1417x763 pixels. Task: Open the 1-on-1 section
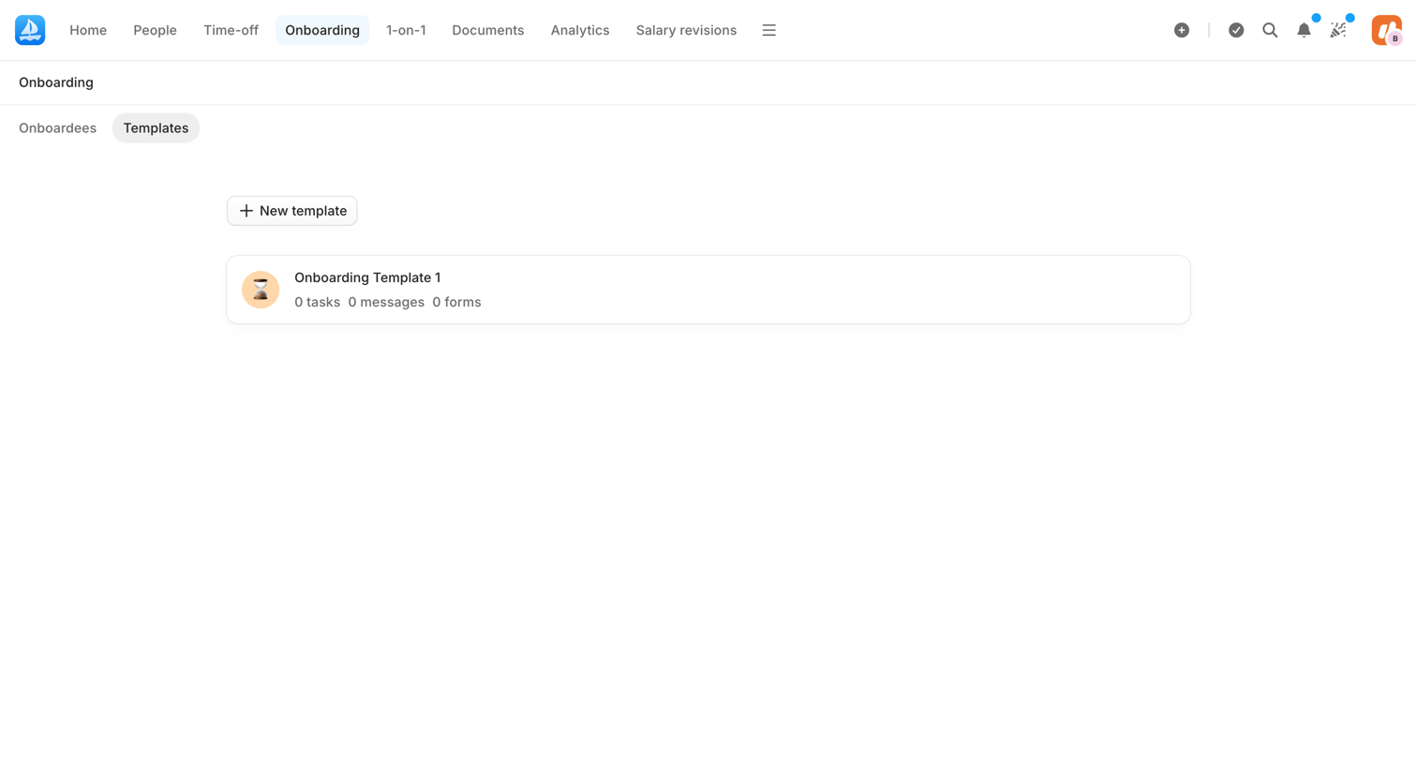click(406, 30)
